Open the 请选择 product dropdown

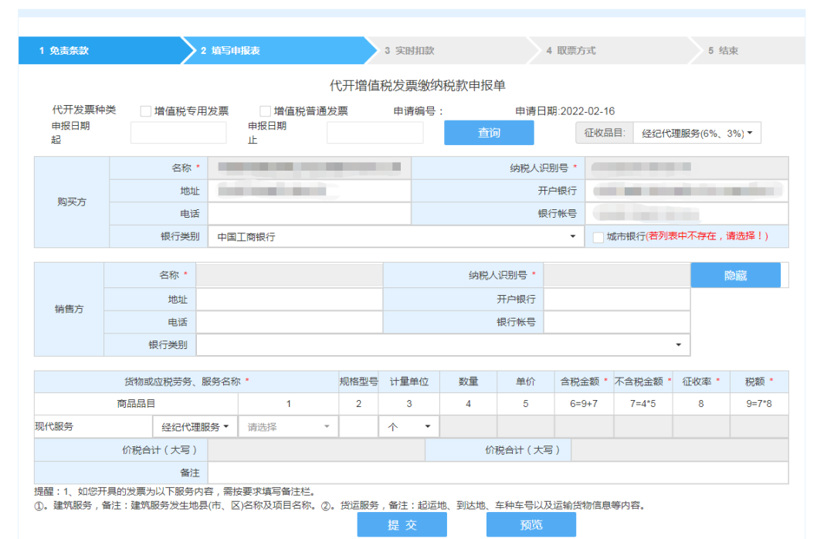pos(288,427)
